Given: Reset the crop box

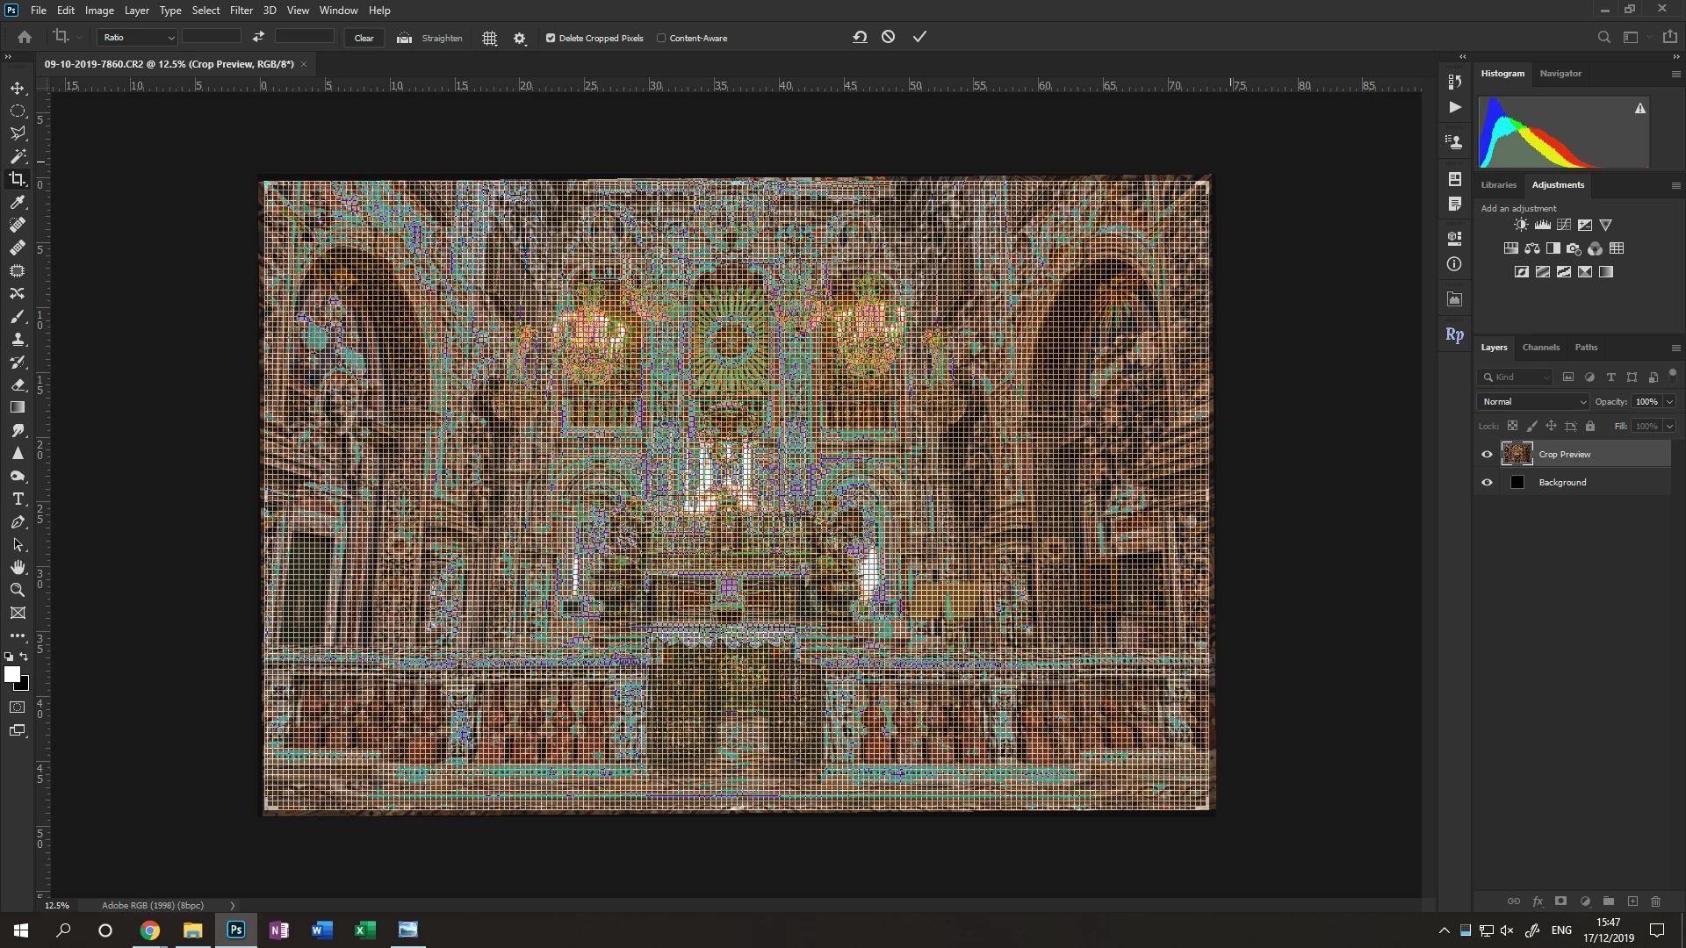Looking at the screenshot, I should [x=860, y=37].
